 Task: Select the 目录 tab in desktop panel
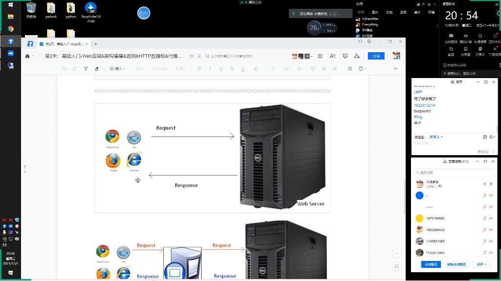(x=403, y=12)
